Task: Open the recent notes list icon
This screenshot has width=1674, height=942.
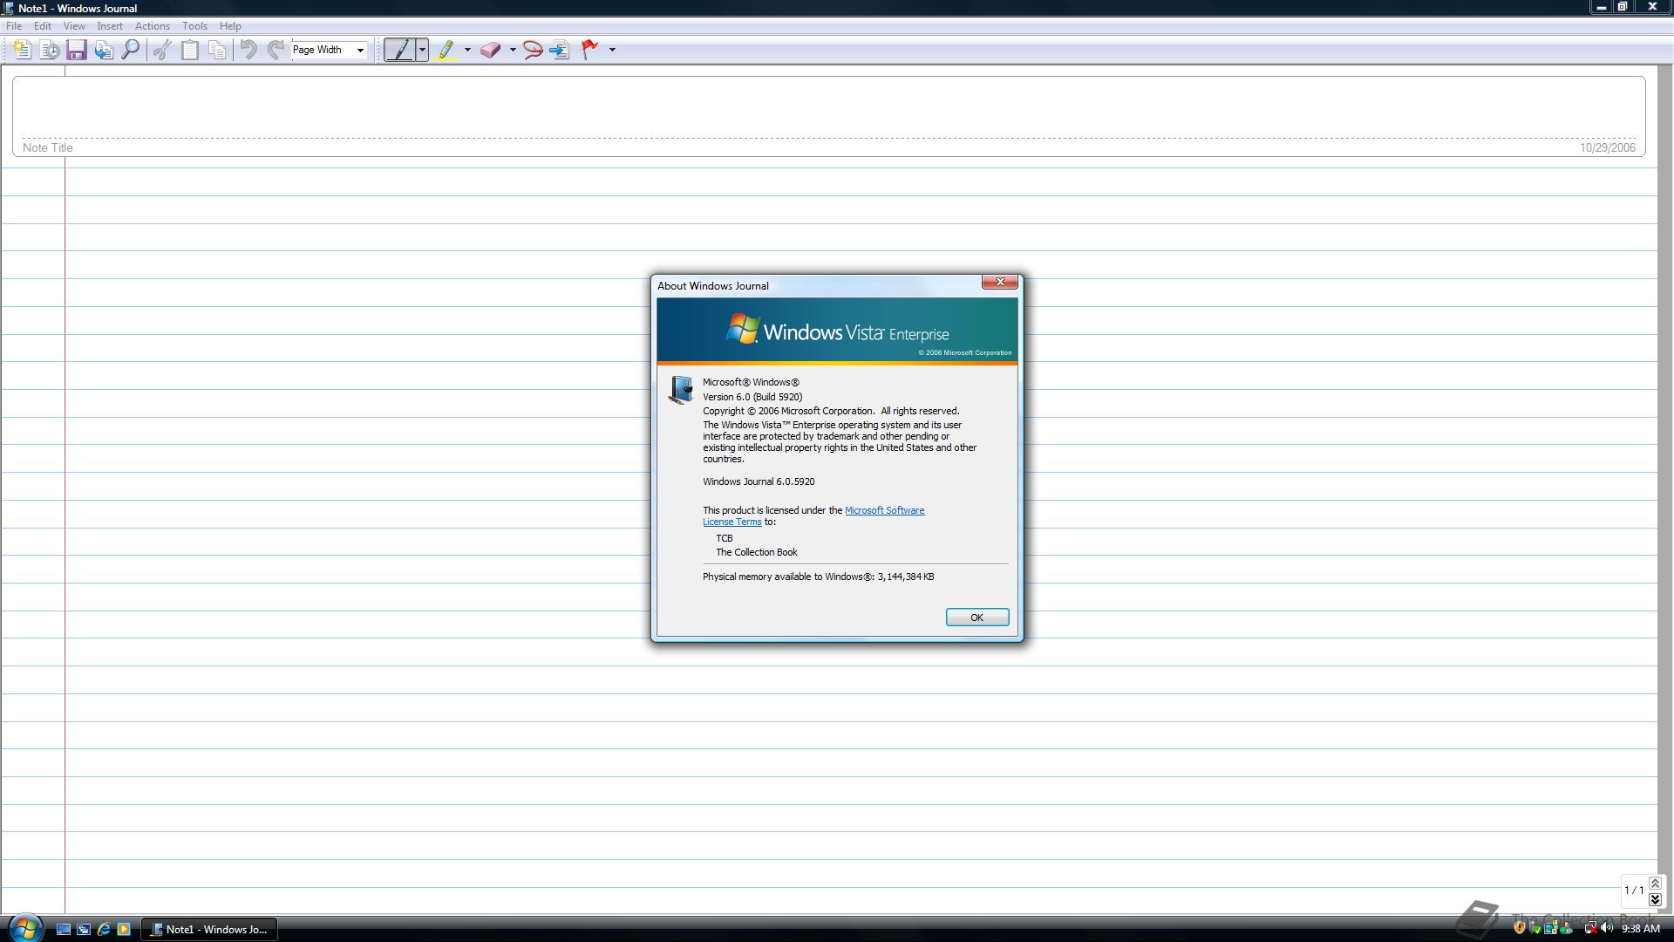Action: coord(50,50)
